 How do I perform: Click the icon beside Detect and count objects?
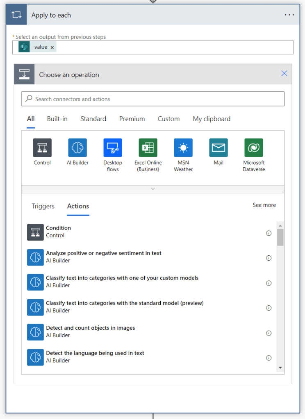35,332
